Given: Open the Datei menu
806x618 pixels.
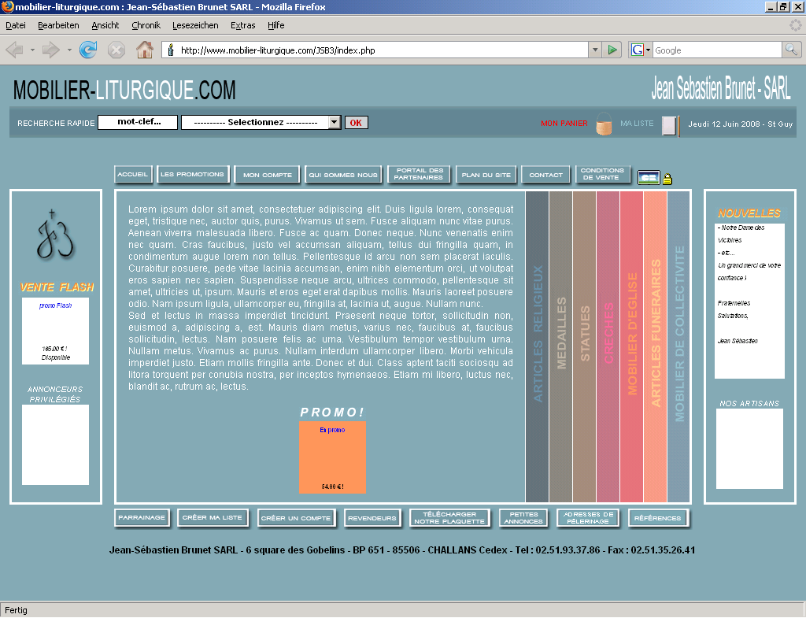Looking at the screenshot, I should pos(16,25).
